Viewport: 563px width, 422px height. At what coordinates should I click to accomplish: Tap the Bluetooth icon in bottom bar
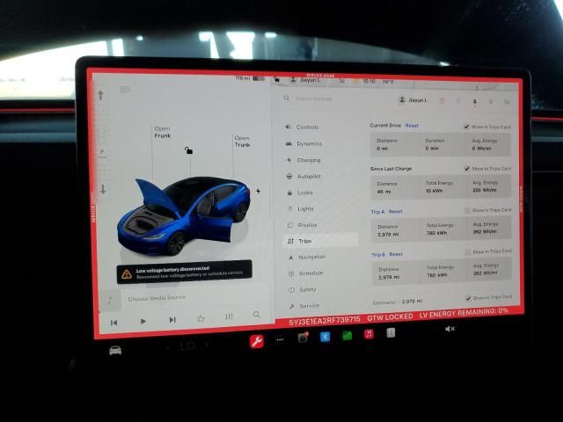click(x=325, y=336)
